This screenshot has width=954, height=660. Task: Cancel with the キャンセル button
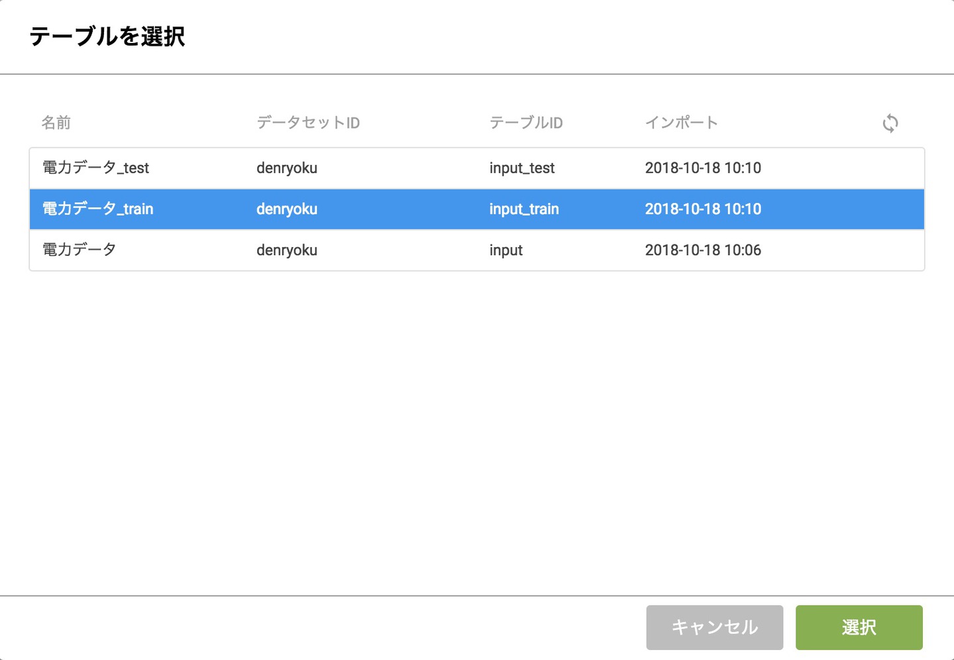[714, 627]
